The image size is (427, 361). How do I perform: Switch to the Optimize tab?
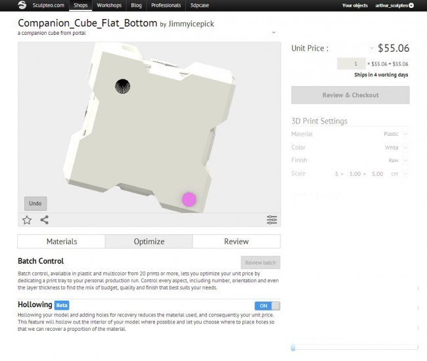(149, 242)
